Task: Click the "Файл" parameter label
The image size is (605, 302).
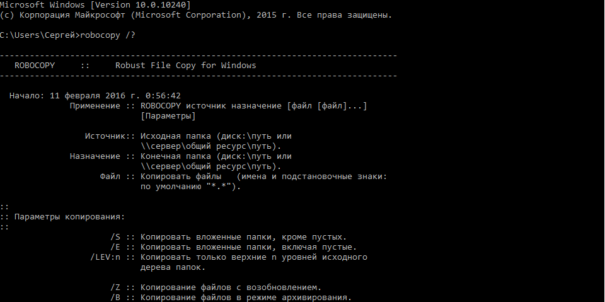Action: point(110,176)
